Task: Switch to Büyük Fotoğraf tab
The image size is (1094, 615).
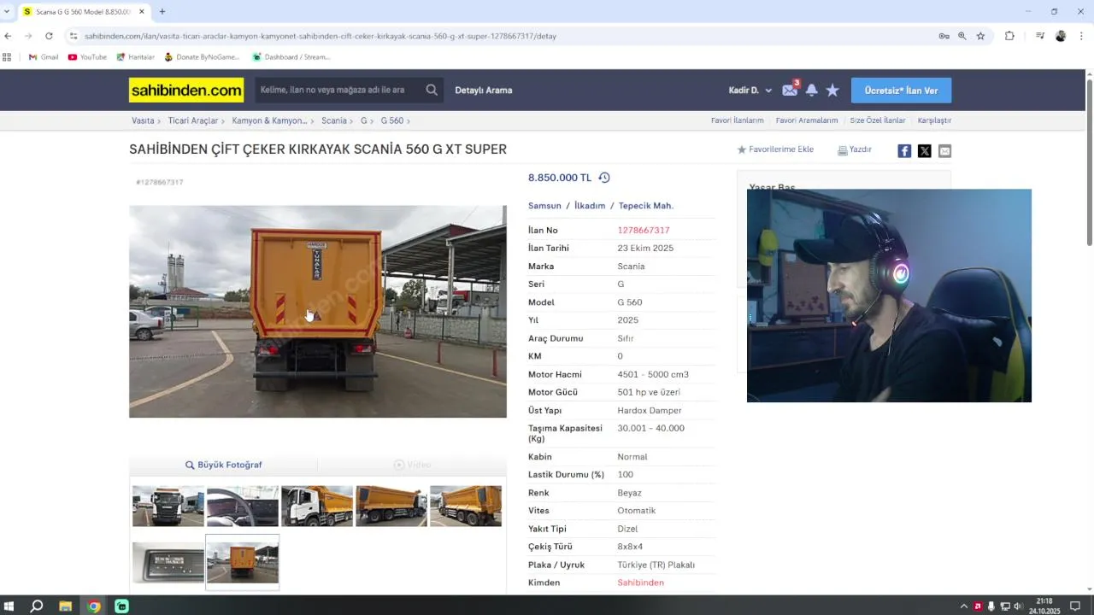Action: click(224, 465)
